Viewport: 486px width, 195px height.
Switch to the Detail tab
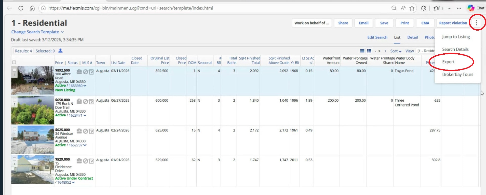click(412, 37)
